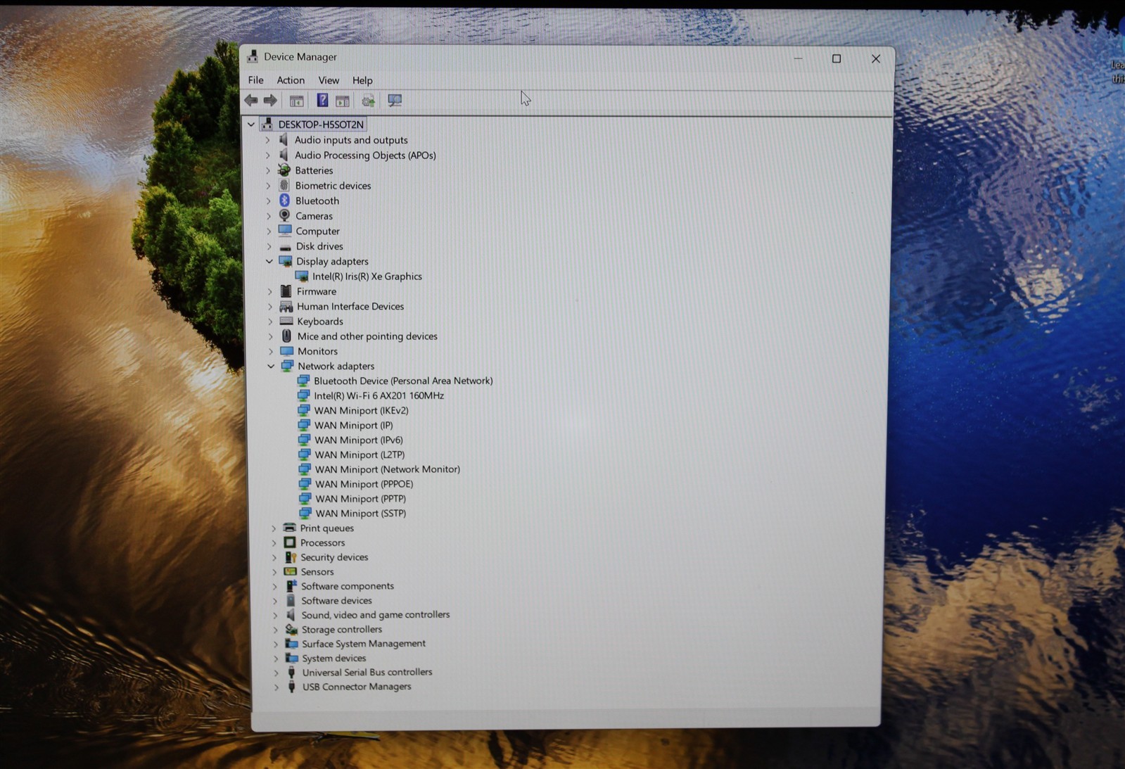Click the Batteries category icon
This screenshot has width=1125, height=769.
click(284, 170)
